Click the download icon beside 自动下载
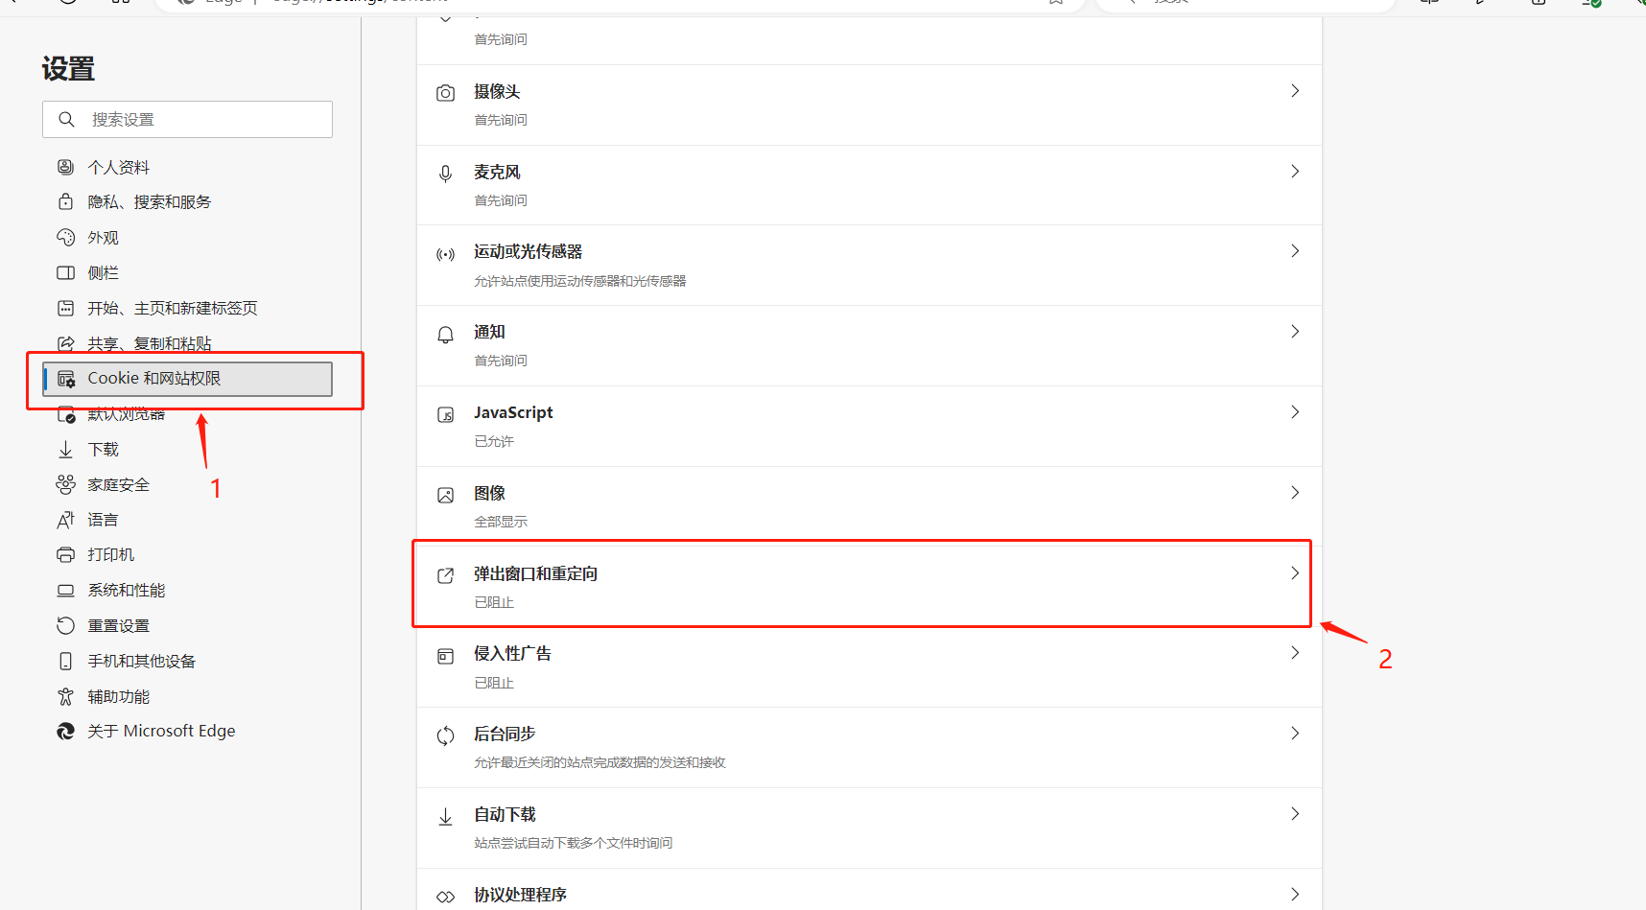1646x910 pixels. 445,817
